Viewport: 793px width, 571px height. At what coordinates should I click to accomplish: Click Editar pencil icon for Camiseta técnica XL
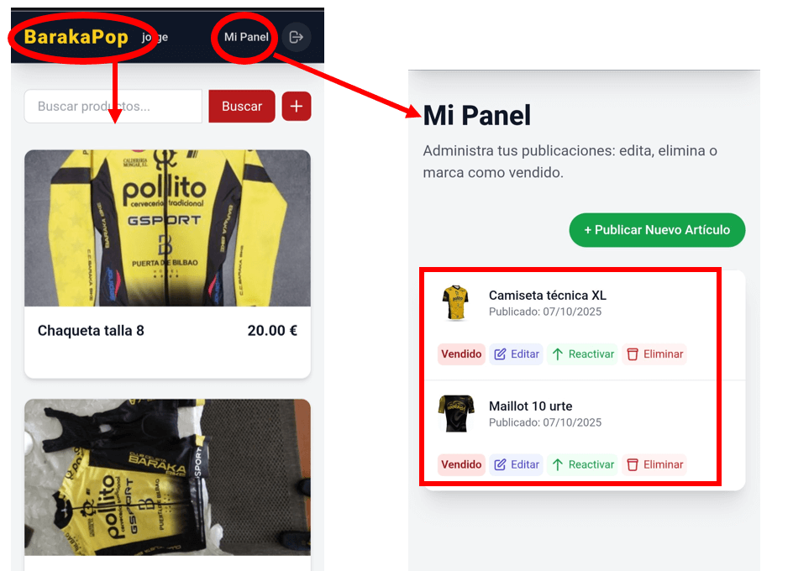[x=501, y=354]
